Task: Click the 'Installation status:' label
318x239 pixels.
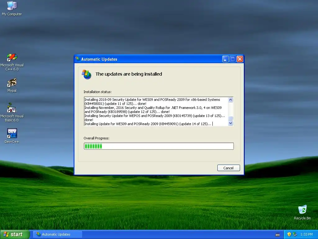Action: coord(98,92)
